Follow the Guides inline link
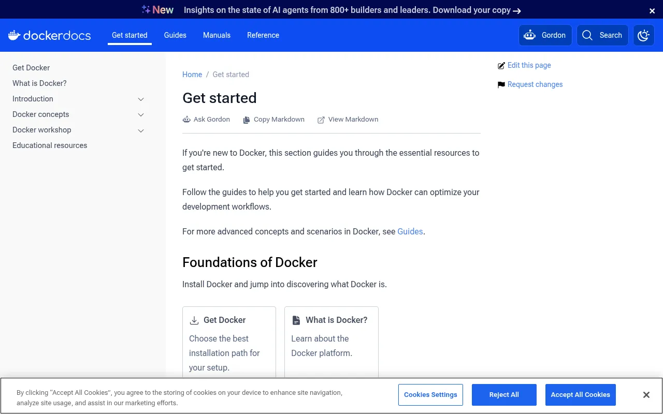 pyautogui.click(x=410, y=231)
